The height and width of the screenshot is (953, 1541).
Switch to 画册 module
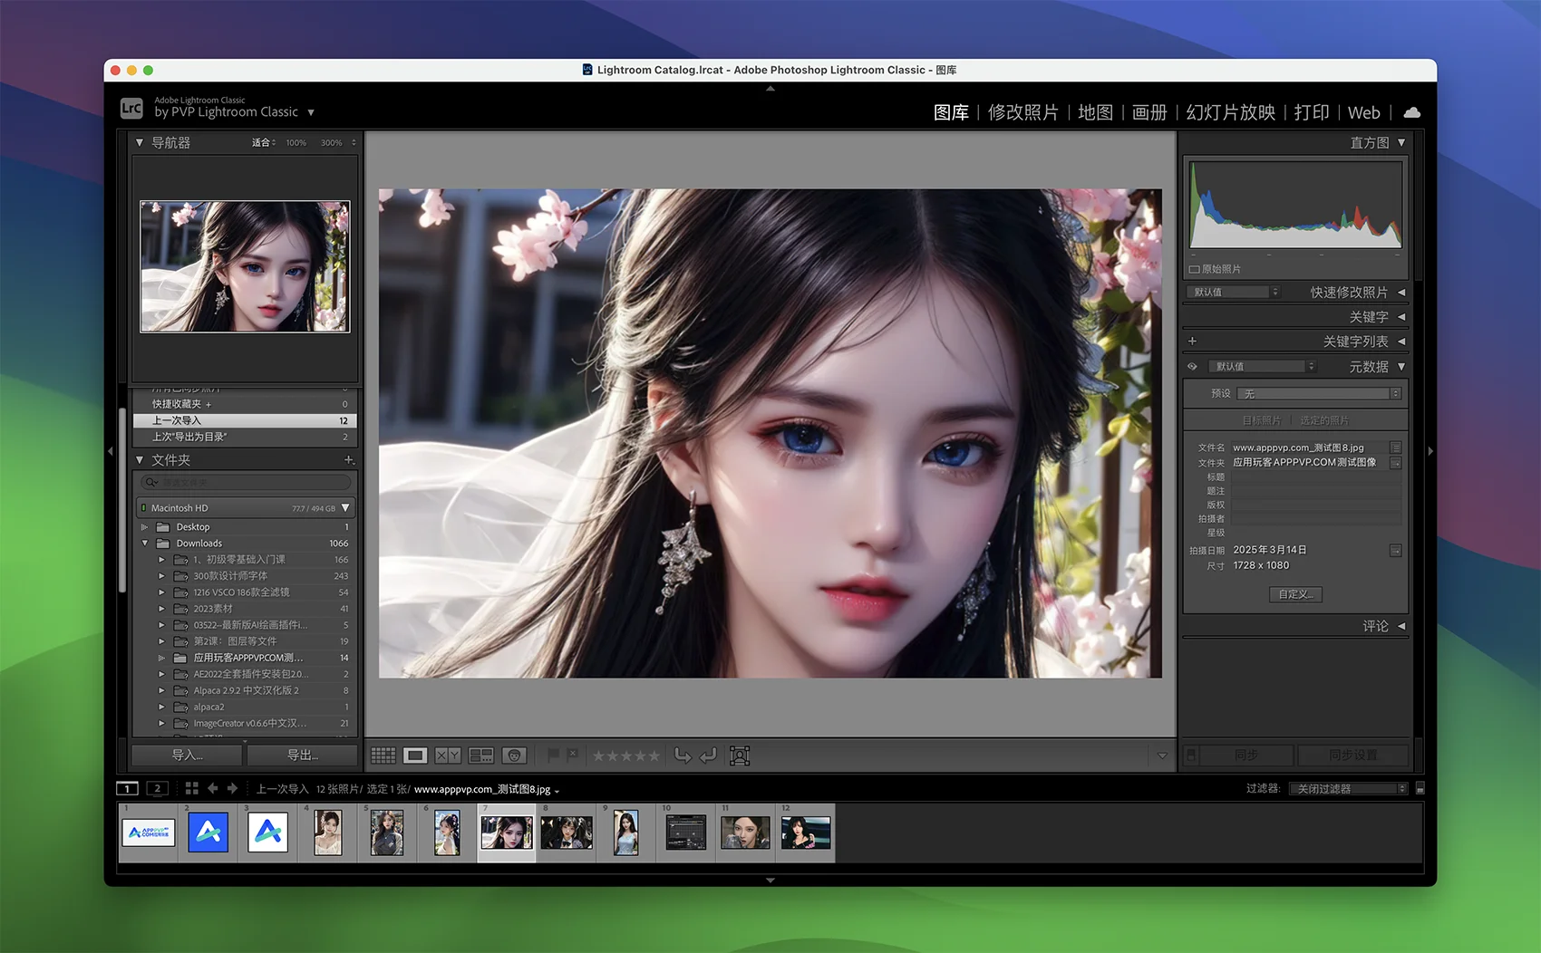click(x=1149, y=112)
